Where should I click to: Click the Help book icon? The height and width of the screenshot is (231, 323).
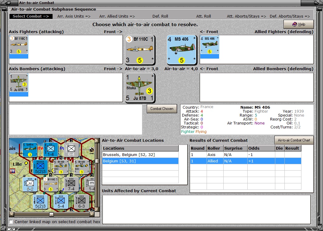tap(294, 24)
